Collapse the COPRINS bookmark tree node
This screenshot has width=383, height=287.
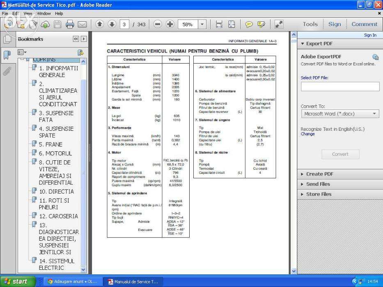click(22, 59)
